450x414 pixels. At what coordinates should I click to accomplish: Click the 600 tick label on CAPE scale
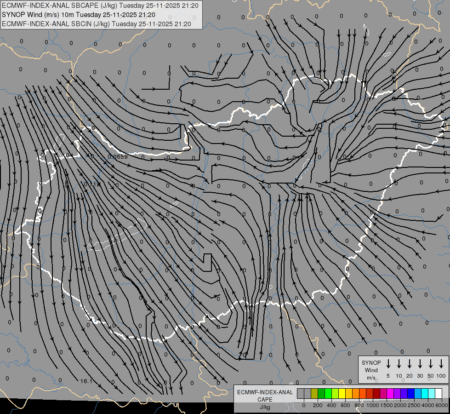coord(345,405)
